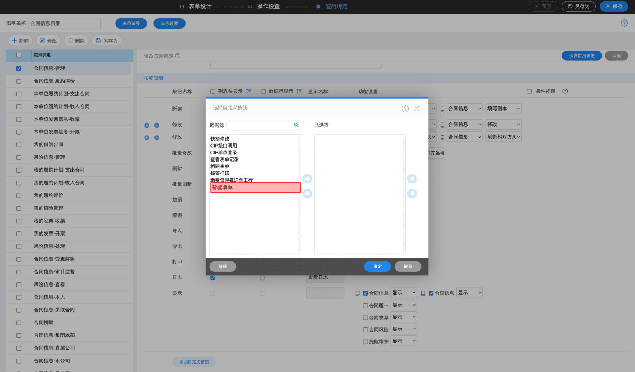This screenshot has width=635, height=372.
Task: Click the 预览 button in the top bar
Action: [x=543, y=6]
